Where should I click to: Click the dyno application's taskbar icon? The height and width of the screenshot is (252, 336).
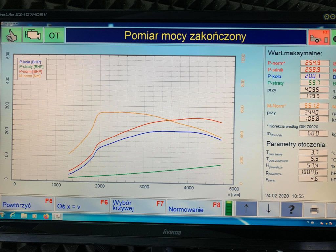[57, 217]
